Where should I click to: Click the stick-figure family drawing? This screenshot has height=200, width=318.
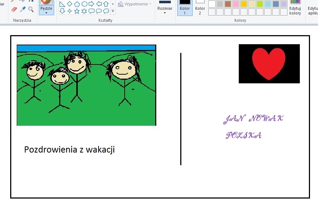point(86,85)
